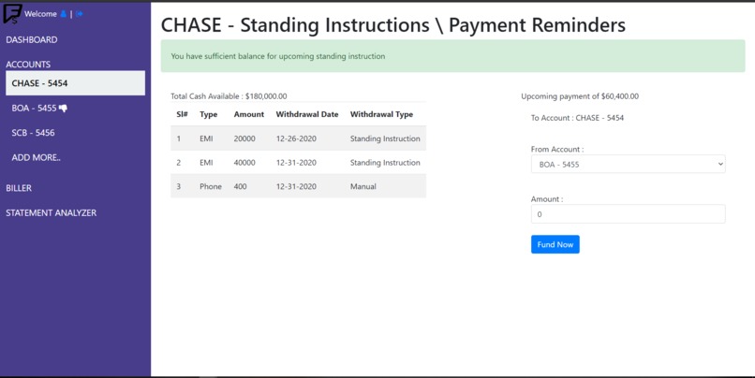Switch to the BOA - 5455 account
Image resolution: width=755 pixels, height=378 pixels.
(34, 109)
